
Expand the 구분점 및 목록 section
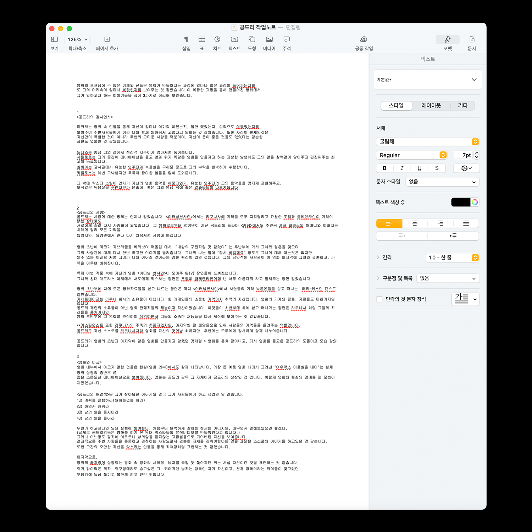[x=378, y=278]
